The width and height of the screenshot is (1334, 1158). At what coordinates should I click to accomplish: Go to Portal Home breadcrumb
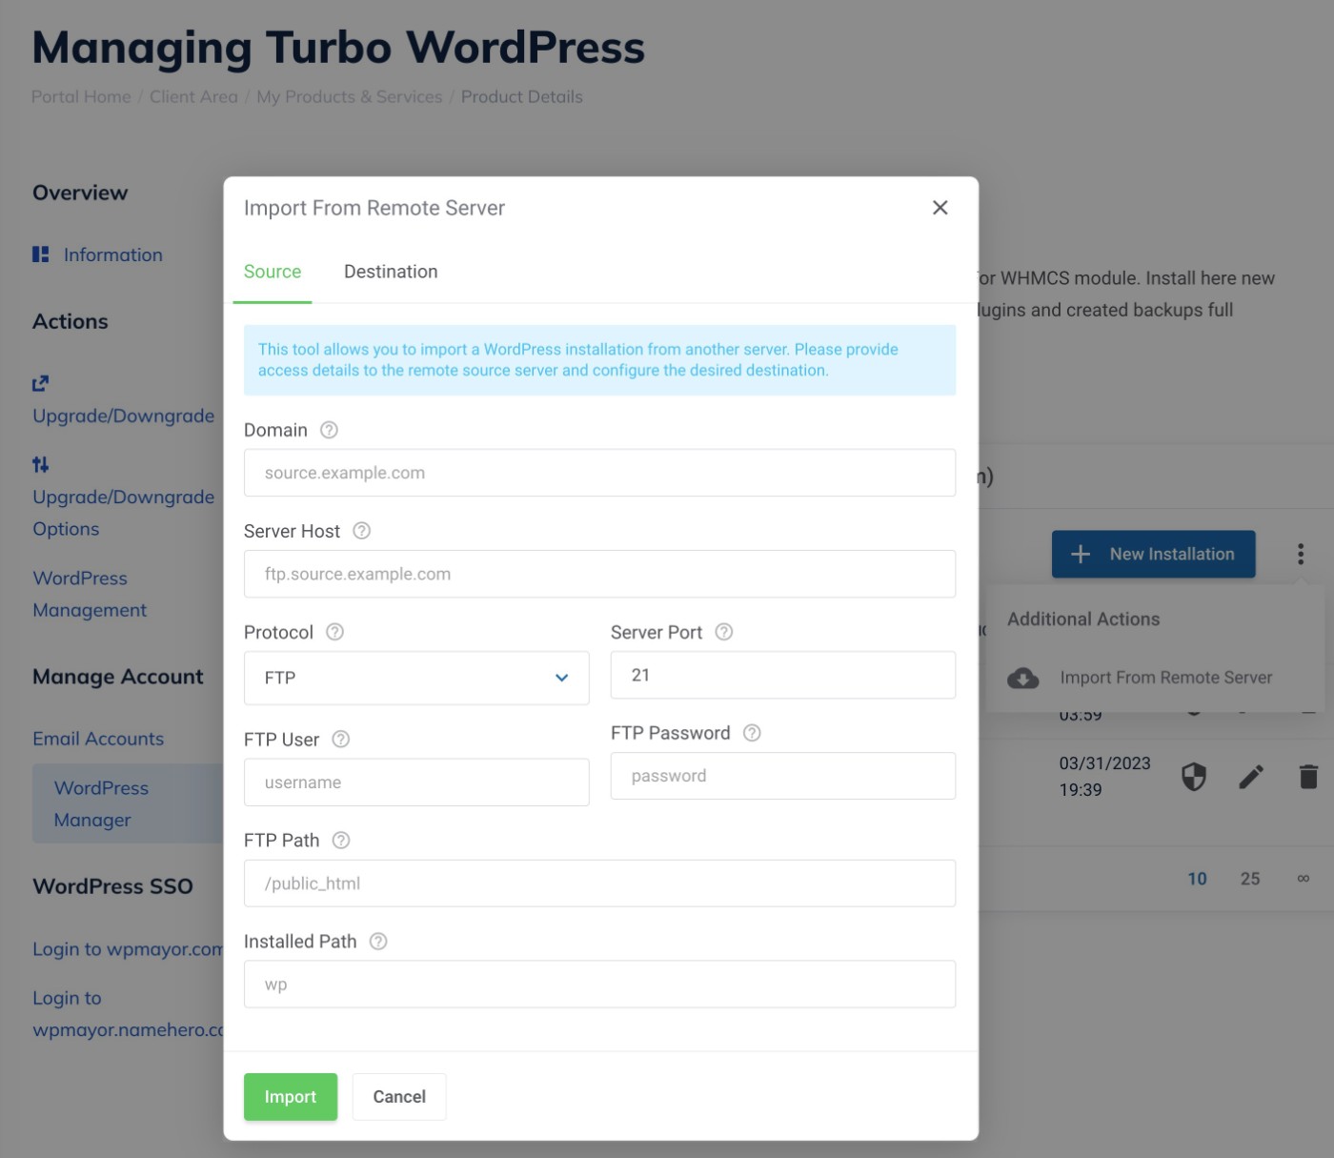pyautogui.click(x=81, y=96)
